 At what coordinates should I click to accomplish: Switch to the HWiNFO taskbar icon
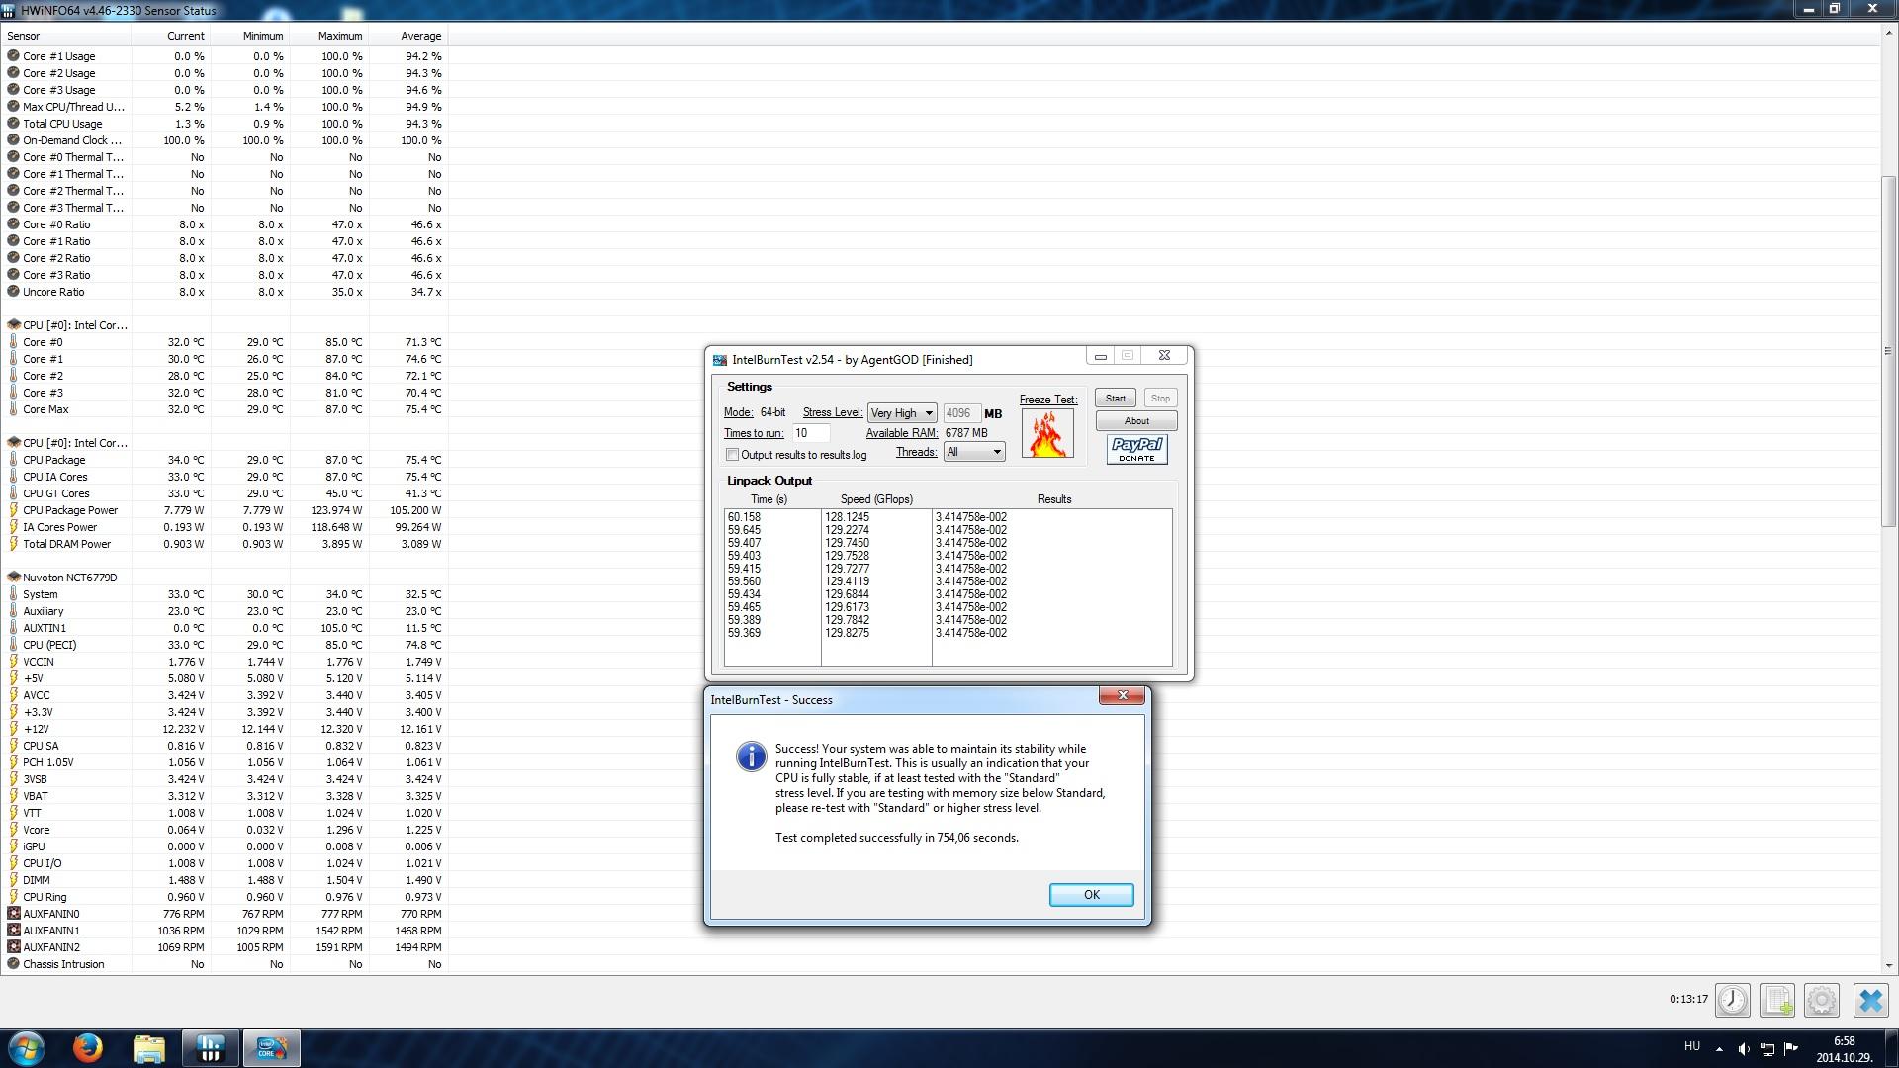[x=210, y=1048]
